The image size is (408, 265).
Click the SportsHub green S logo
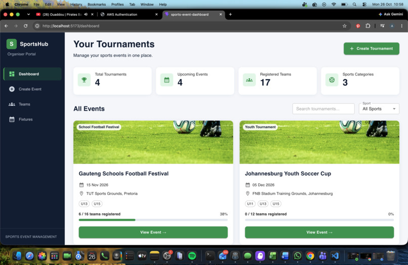point(12,44)
